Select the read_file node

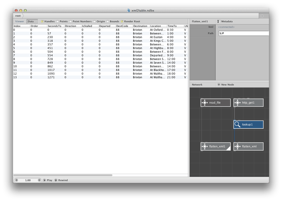click(215, 103)
